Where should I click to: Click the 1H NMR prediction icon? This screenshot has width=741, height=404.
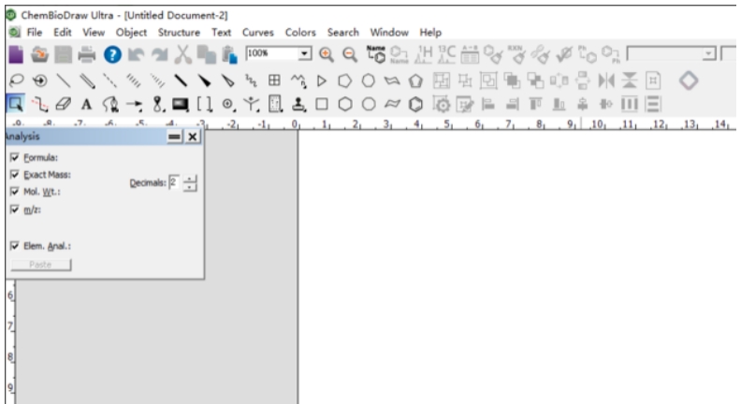(424, 55)
